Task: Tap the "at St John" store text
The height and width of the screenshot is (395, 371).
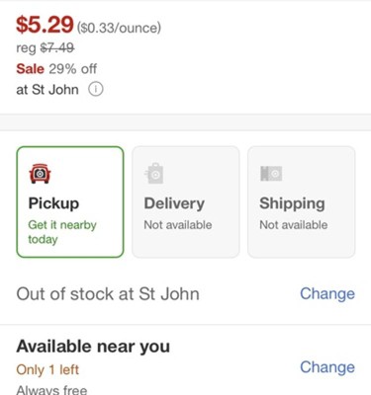Action: point(47,90)
